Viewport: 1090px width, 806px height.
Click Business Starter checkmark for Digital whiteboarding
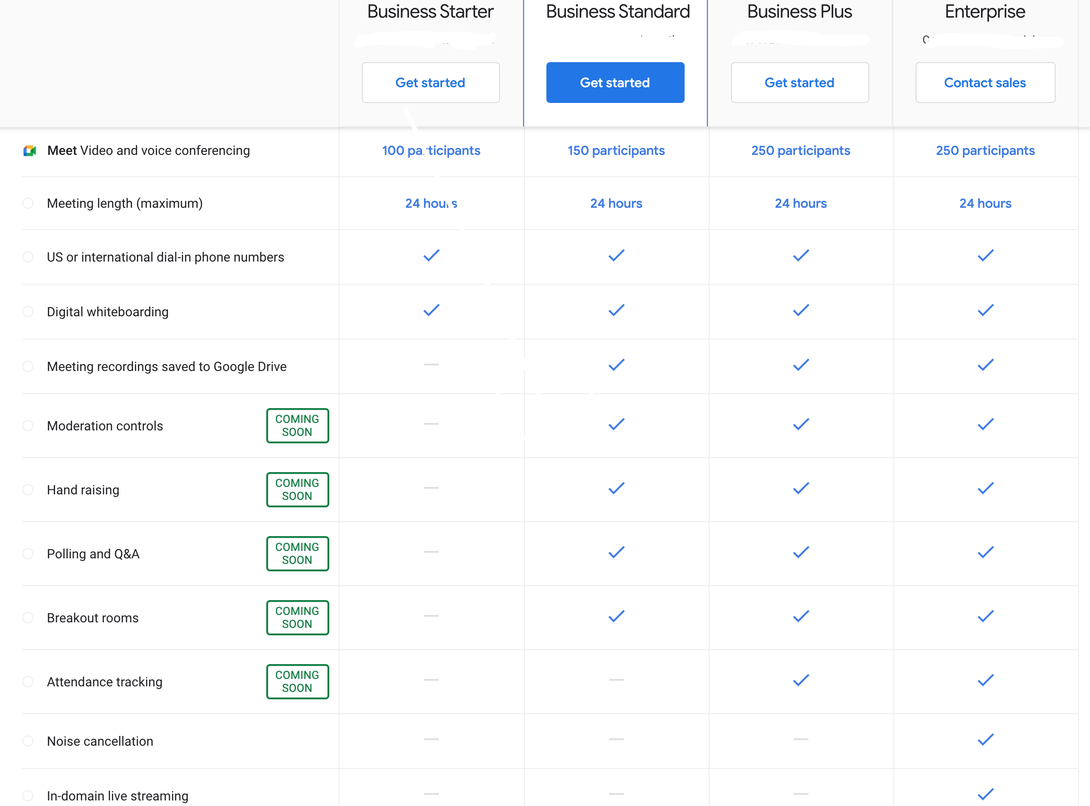[x=431, y=310]
